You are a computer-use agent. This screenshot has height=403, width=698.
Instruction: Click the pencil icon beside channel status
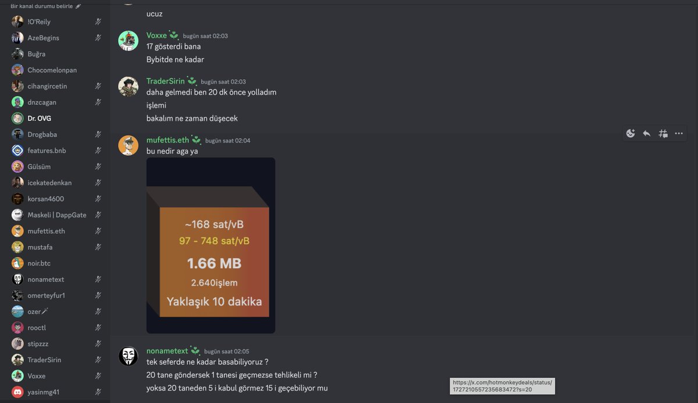(79, 6)
